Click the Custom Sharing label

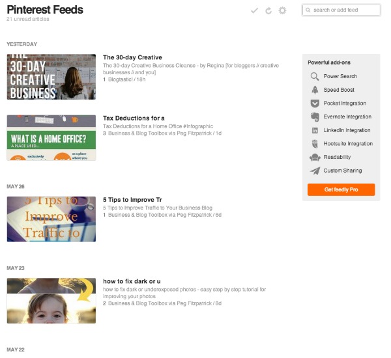coord(343,171)
